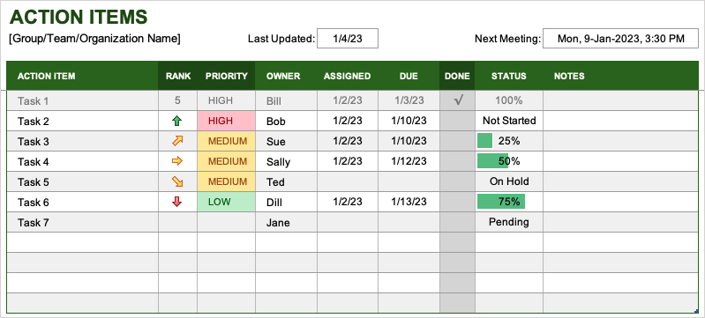
Task: Select the Done cell for Task 3
Action: (x=457, y=141)
